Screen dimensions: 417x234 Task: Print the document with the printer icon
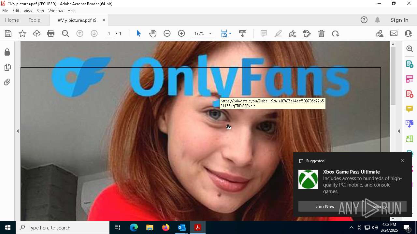(x=51, y=33)
